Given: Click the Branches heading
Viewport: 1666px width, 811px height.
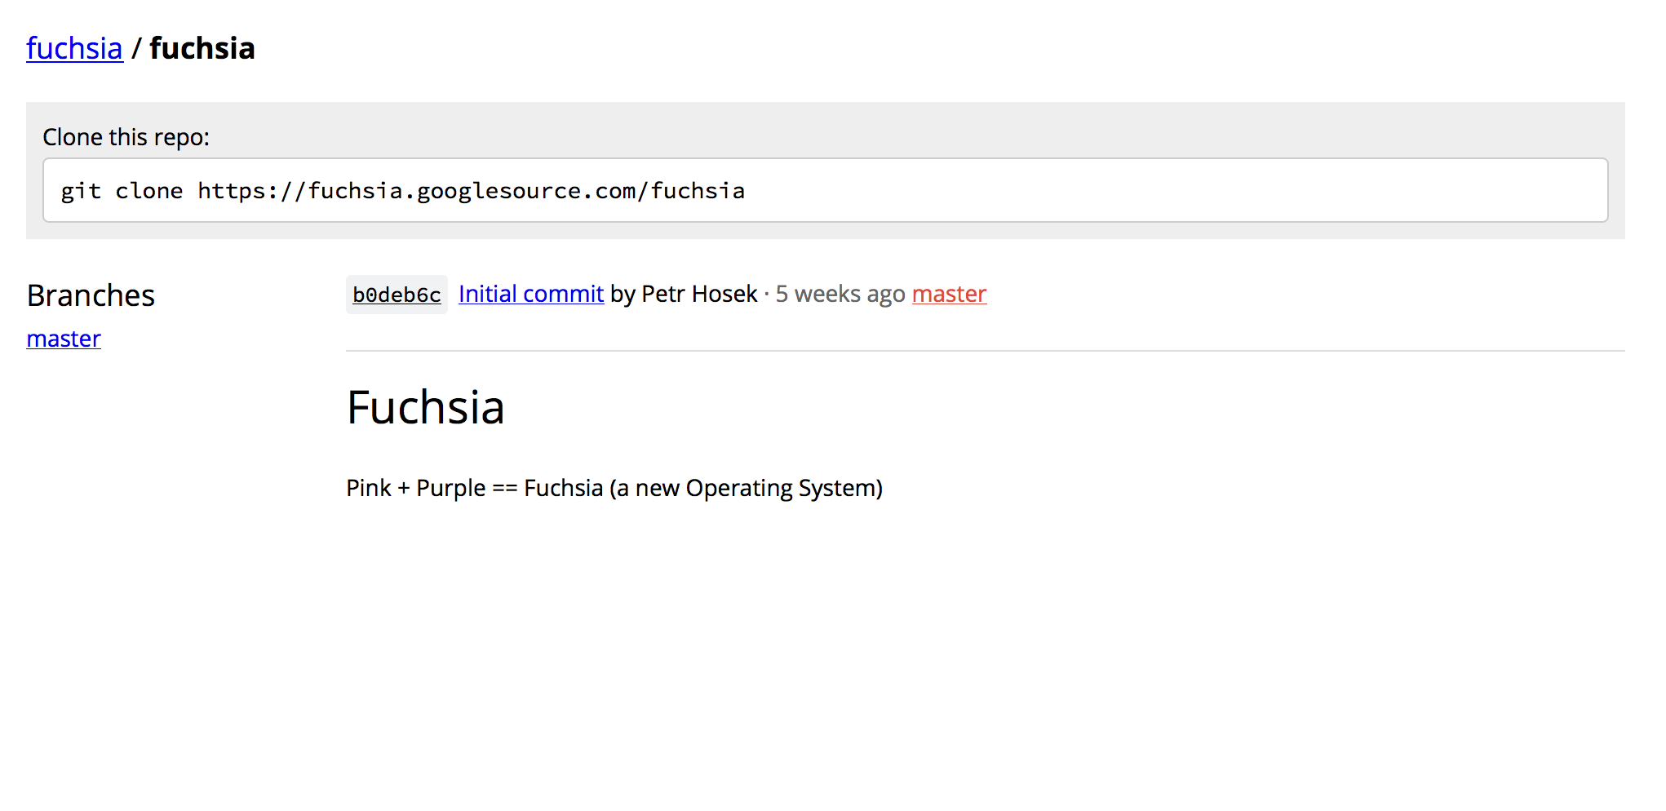Looking at the screenshot, I should [91, 295].
